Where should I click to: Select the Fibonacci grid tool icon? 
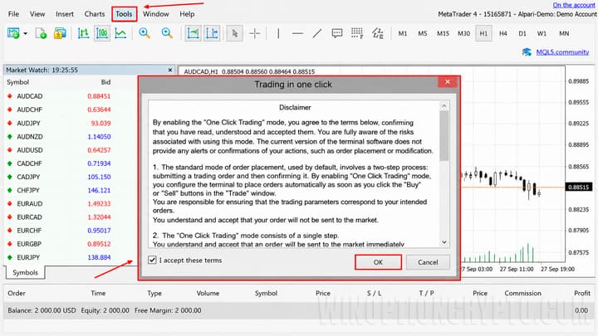click(357, 33)
